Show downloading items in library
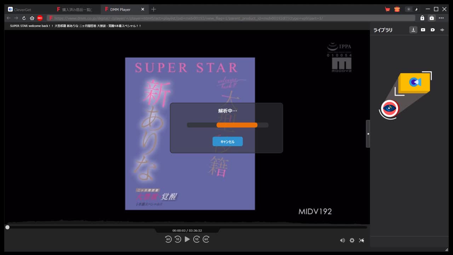Screen dimensions: 453x255 (413, 30)
